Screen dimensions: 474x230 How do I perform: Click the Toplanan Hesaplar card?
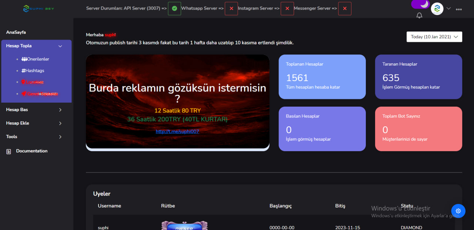click(x=322, y=77)
